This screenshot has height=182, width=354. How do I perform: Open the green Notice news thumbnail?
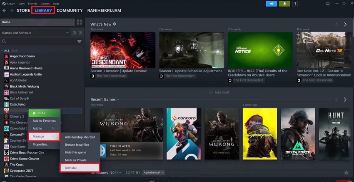[260, 50]
